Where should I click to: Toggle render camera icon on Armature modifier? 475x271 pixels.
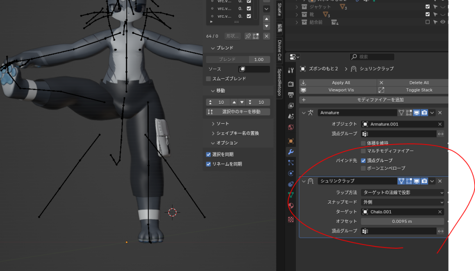point(424,113)
